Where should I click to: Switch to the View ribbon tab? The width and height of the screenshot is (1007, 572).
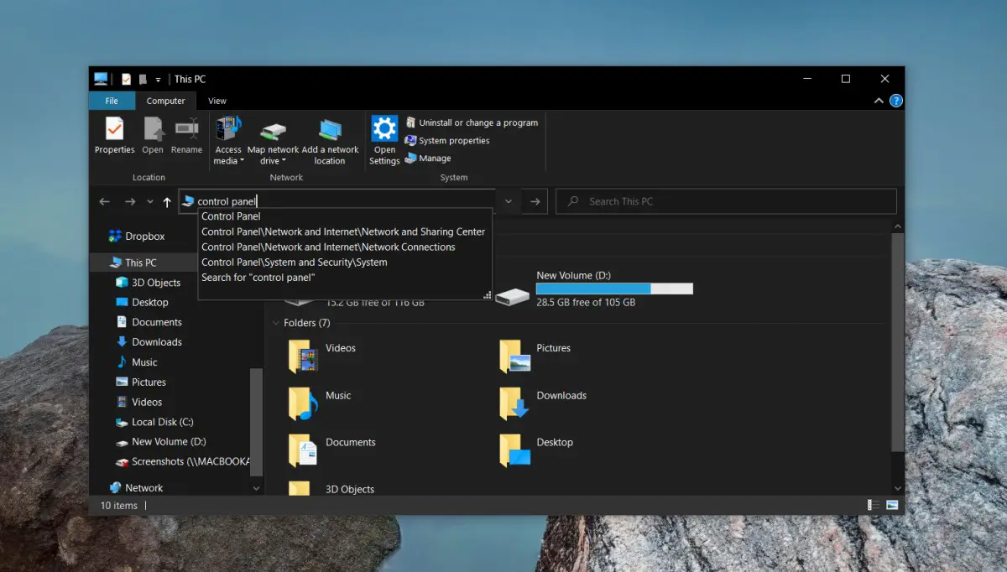(x=217, y=101)
